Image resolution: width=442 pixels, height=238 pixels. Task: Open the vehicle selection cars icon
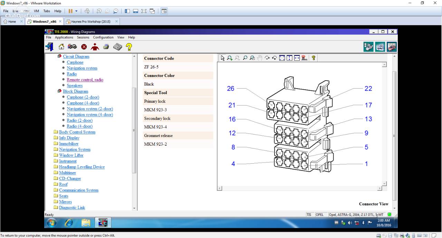[x=72, y=47]
